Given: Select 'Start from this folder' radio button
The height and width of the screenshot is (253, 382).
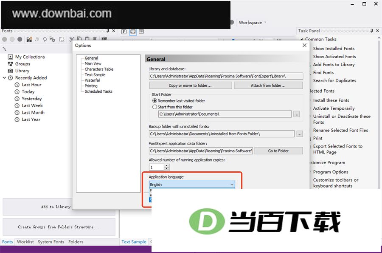Looking at the screenshot, I should (154, 107).
